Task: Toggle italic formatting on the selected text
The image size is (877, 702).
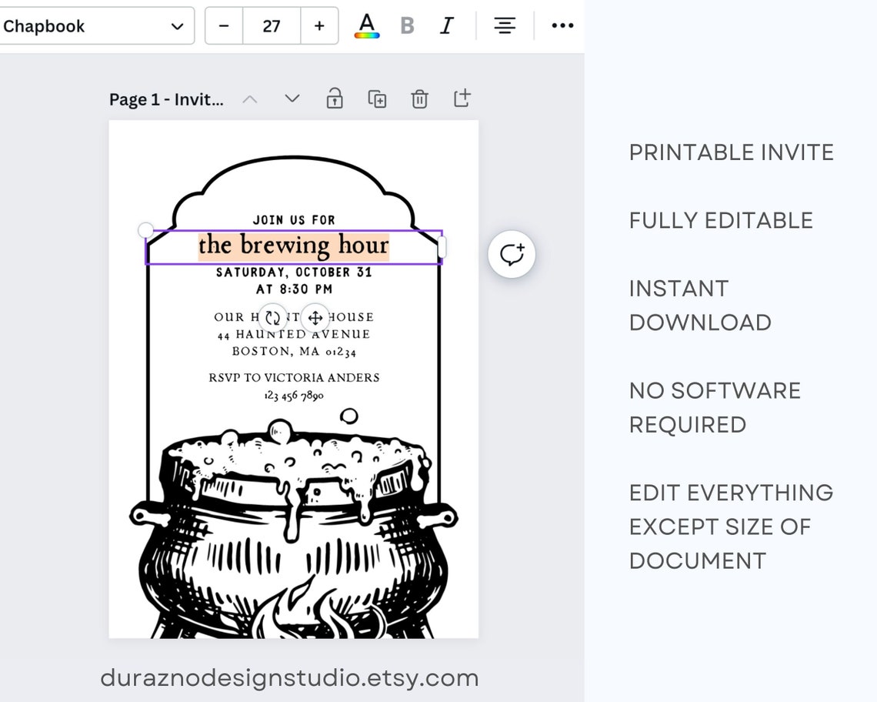Action: point(446,25)
